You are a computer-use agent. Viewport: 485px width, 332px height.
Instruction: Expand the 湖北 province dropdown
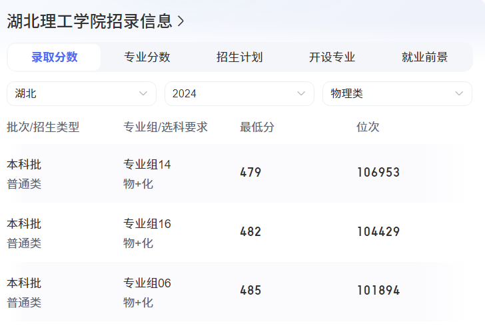[x=82, y=93]
